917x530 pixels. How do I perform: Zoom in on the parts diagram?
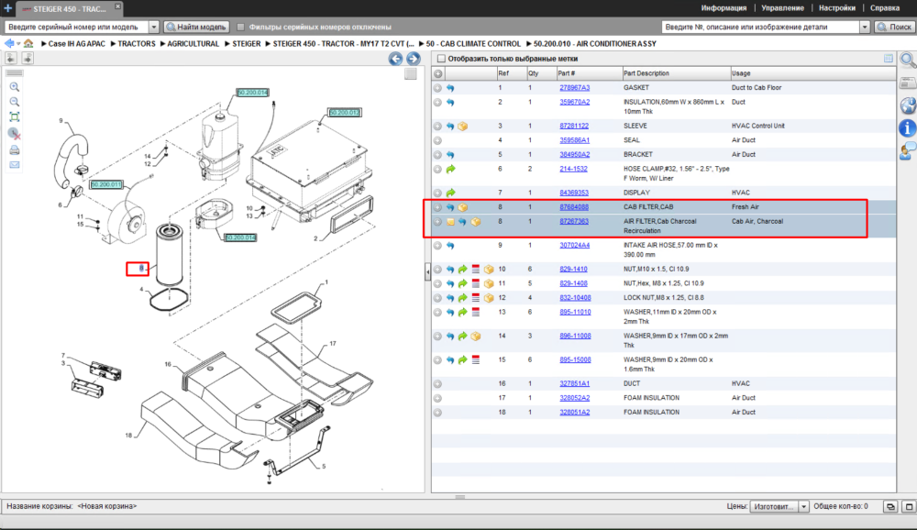(15, 87)
